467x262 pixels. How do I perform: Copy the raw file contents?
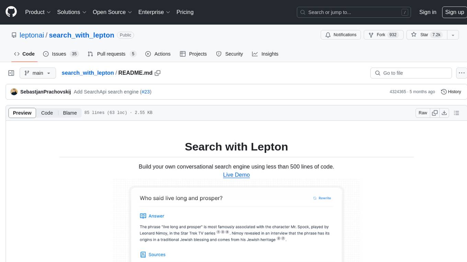pyautogui.click(x=435, y=113)
